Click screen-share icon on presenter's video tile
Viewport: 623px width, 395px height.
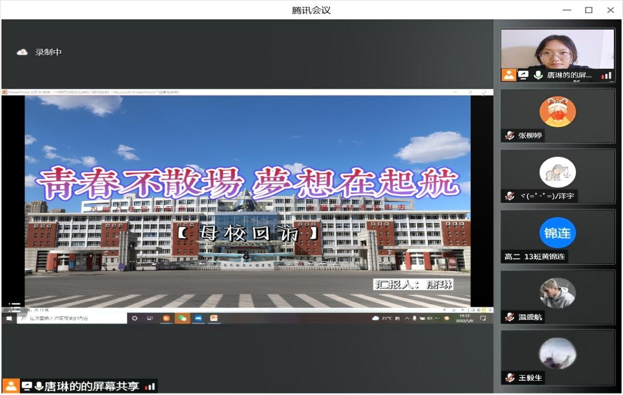click(x=523, y=75)
